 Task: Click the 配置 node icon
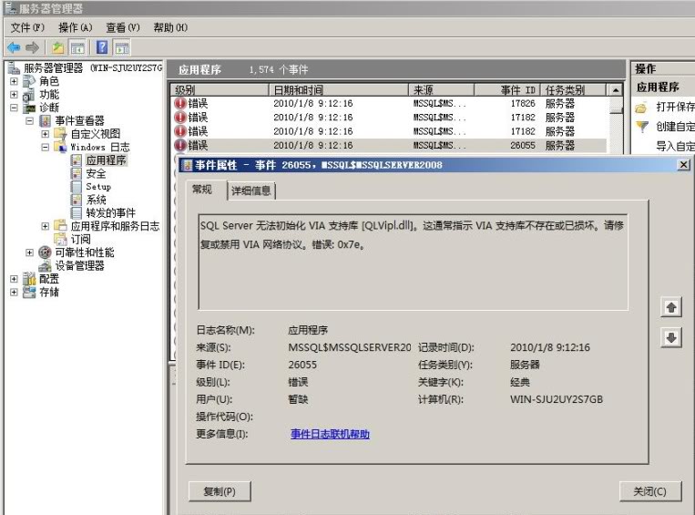click(x=29, y=279)
